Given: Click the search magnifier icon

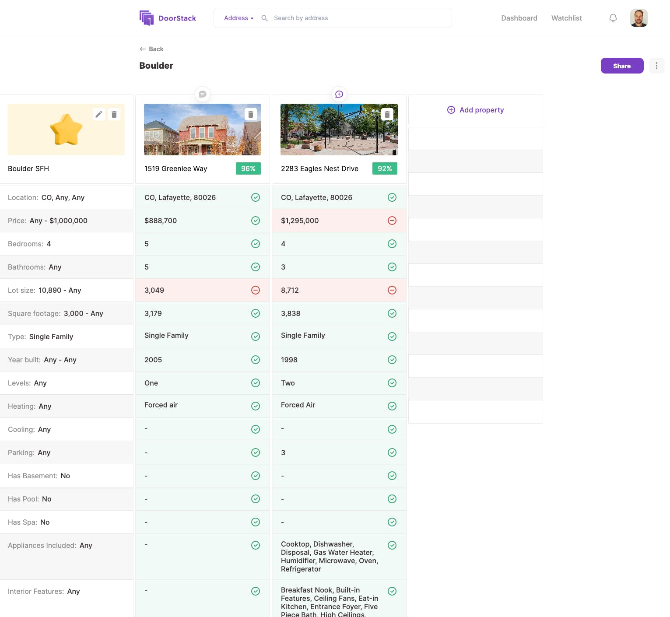Looking at the screenshot, I should click(x=264, y=18).
